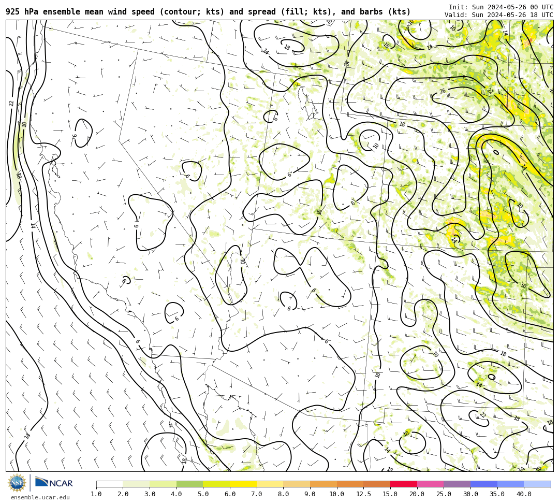The width and height of the screenshot is (559, 504).
Task: Click the 9.0 colorbar tick label
Action: [310, 494]
